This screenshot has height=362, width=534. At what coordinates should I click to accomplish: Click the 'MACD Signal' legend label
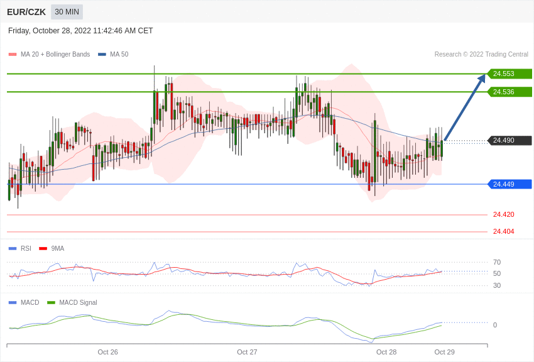78,302
